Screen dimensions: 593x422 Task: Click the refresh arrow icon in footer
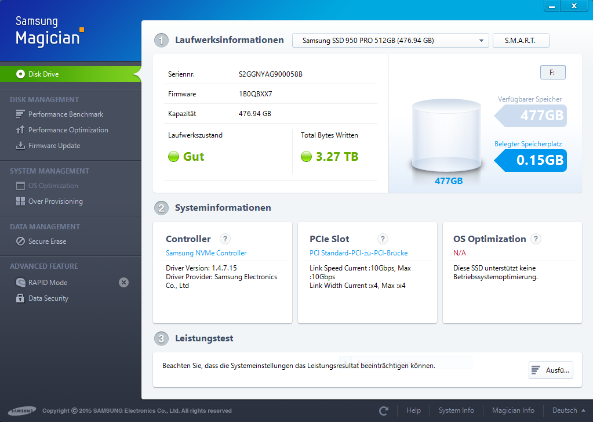tap(384, 410)
